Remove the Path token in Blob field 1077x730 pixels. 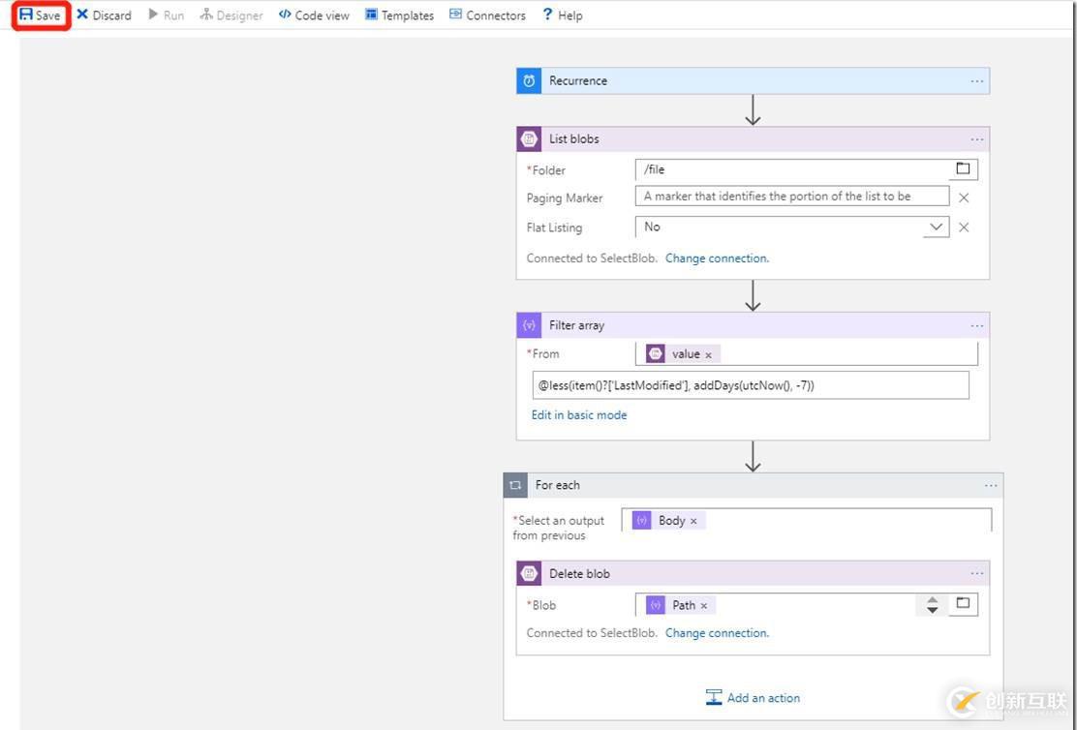click(704, 606)
